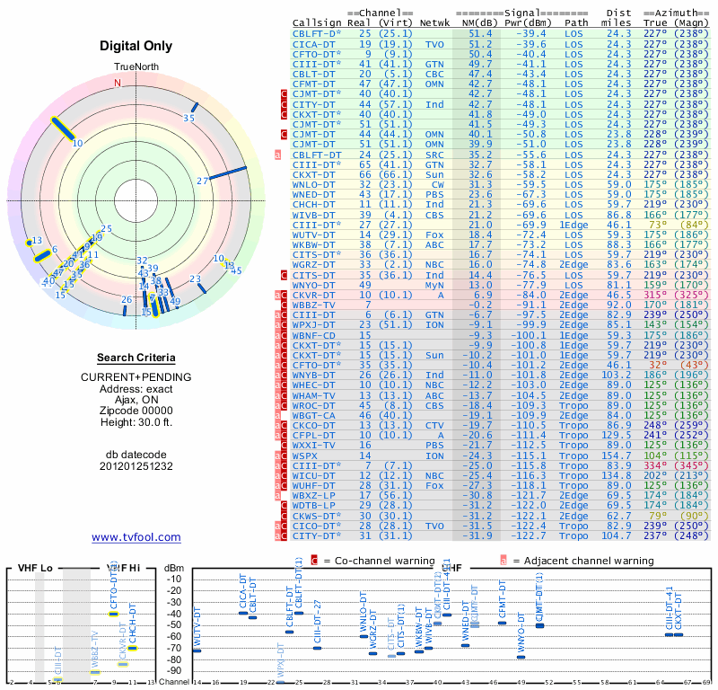Click the WNLO-DT callsign row
718x690 pixels.
pos(314,184)
